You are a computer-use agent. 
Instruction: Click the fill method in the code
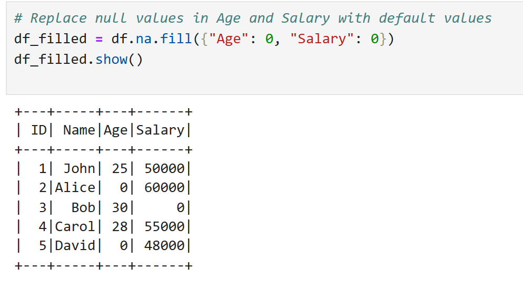point(176,39)
